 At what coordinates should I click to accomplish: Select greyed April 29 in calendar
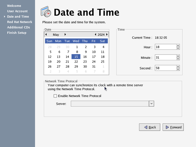pos(58,47)
